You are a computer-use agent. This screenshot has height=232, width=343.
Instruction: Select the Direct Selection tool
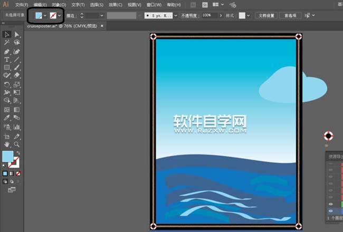(x=17, y=35)
